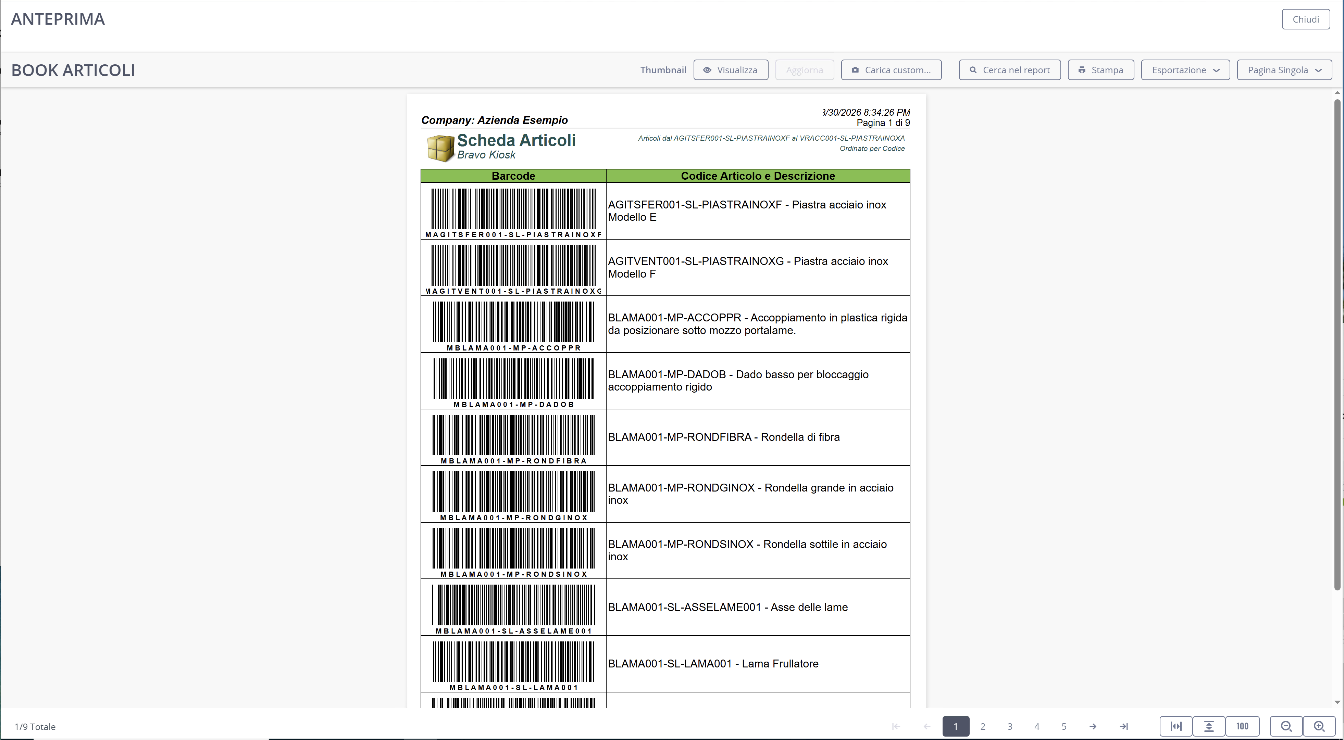Fit the report page to width
Viewport: 1344px width, 740px height.
pyautogui.click(x=1176, y=726)
